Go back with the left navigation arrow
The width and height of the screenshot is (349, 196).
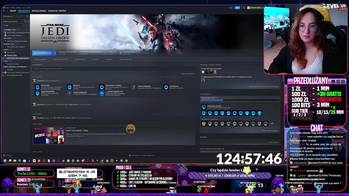pos(4,11)
